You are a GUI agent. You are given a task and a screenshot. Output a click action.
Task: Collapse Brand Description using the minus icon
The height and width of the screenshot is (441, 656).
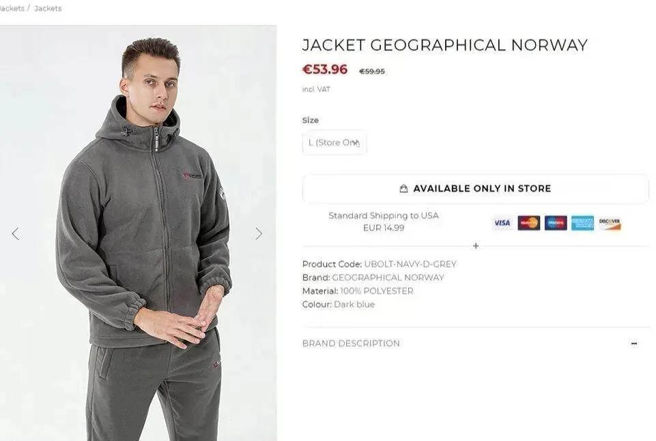[634, 344]
